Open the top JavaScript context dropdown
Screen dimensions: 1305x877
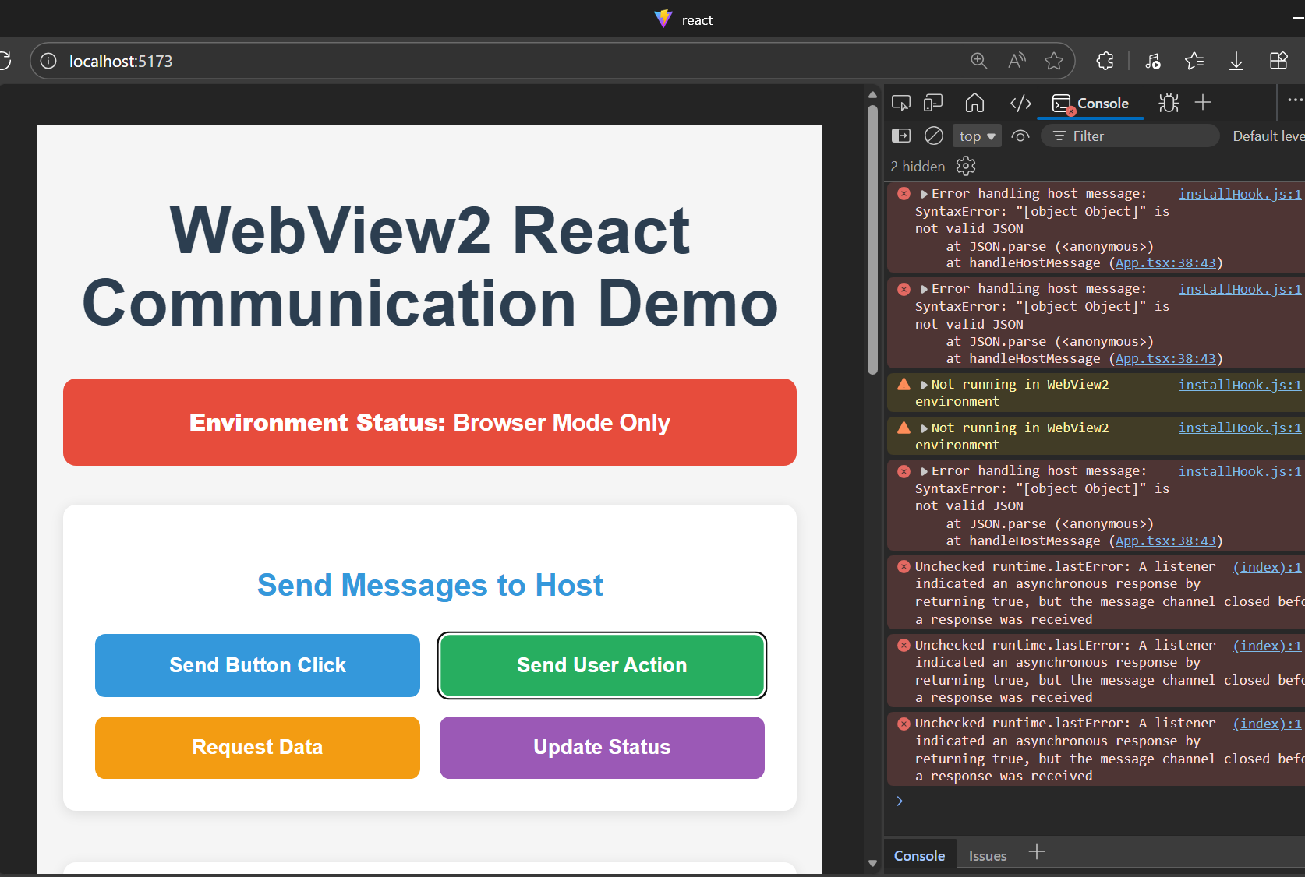point(977,136)
